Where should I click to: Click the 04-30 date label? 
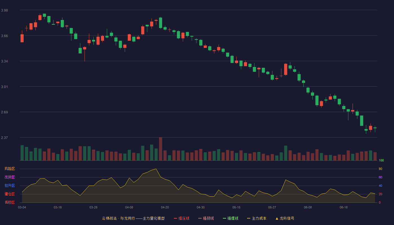click(x=201, y=207)
